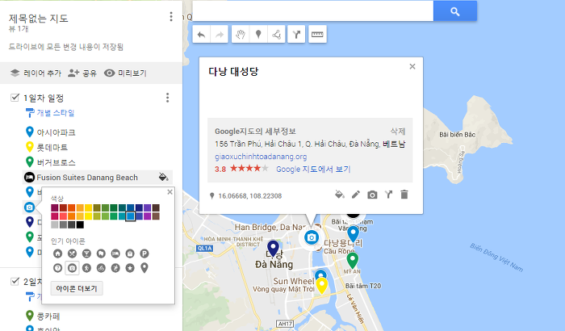Screen dimensions: 565x331
Task: Choose the camera icon in popular icons
Action: click(x=72, y=268)
